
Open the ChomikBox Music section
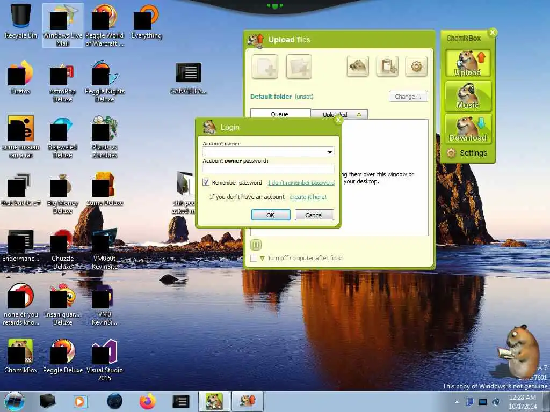pyautogui.click(x=468, y=95)
